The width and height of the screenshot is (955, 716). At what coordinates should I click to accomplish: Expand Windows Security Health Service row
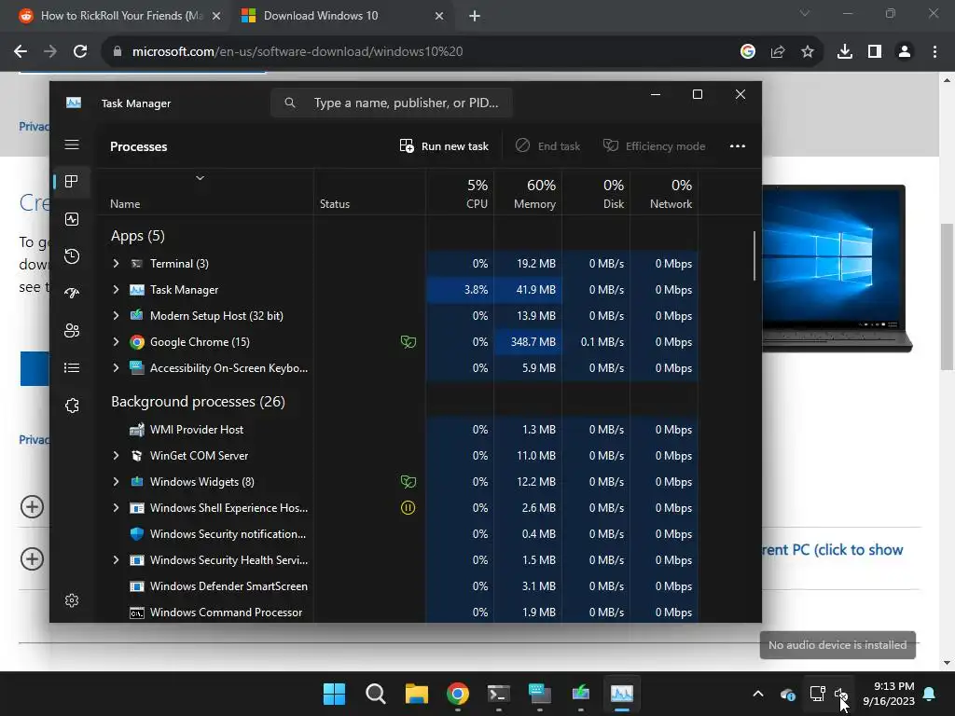click(116, 560)
